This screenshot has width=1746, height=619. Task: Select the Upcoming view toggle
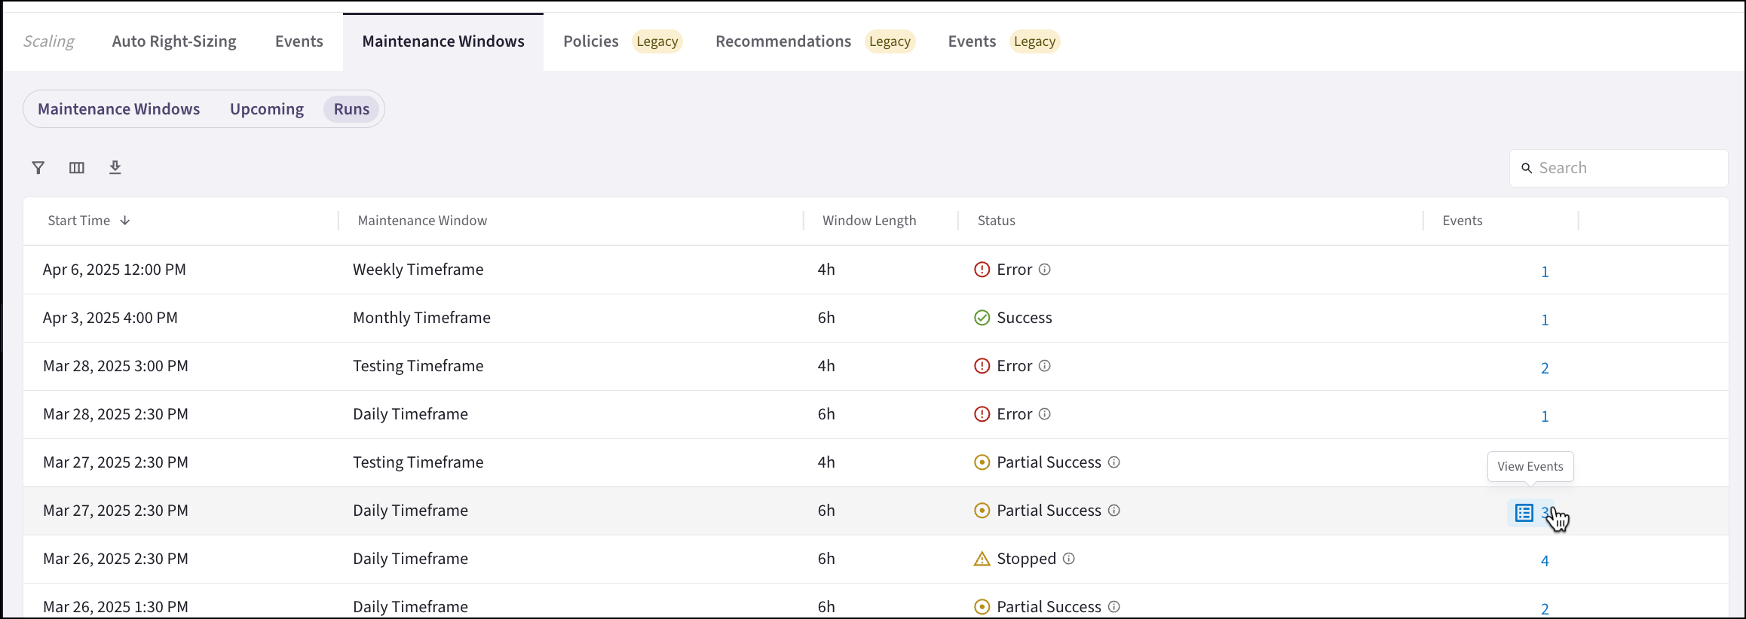click(x=267, y=109)
